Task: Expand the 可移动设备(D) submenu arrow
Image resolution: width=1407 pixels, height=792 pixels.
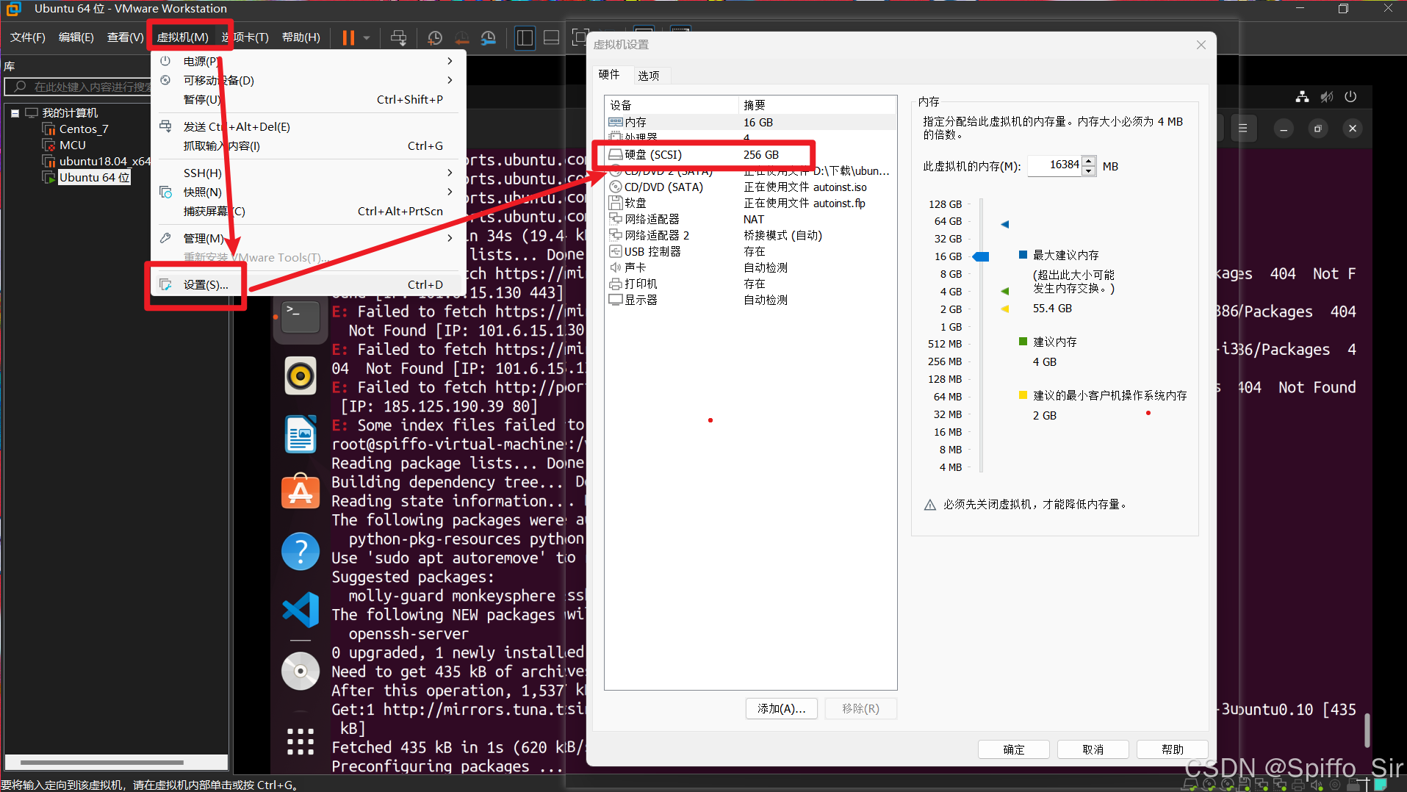Action: point(450,80)
